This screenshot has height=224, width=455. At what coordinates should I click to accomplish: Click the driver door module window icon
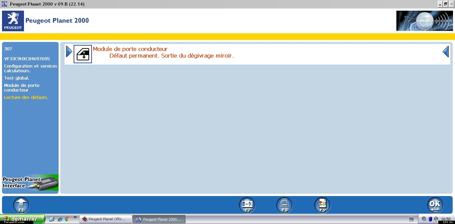pos(83,54)
